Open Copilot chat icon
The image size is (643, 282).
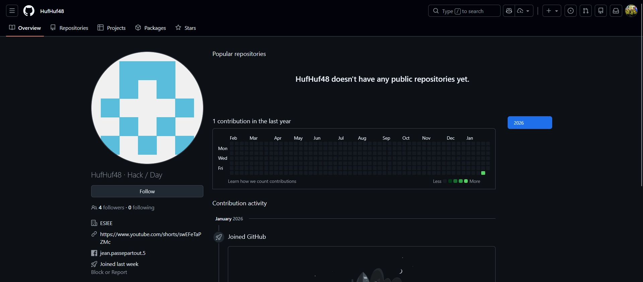tap(509, 11)
